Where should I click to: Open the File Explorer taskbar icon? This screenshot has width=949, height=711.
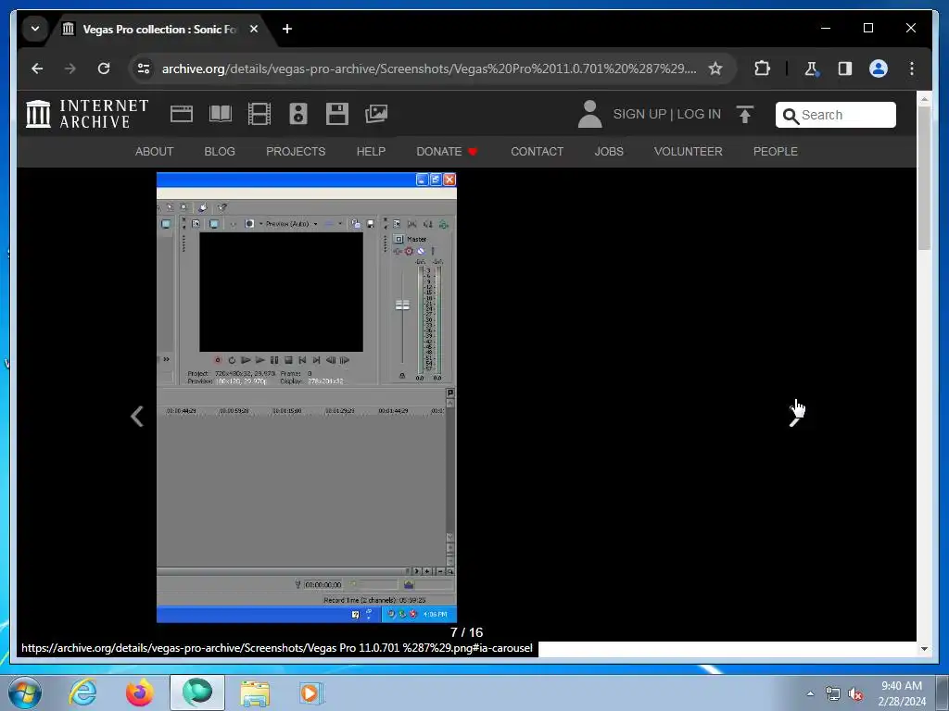tap(255, 692)
